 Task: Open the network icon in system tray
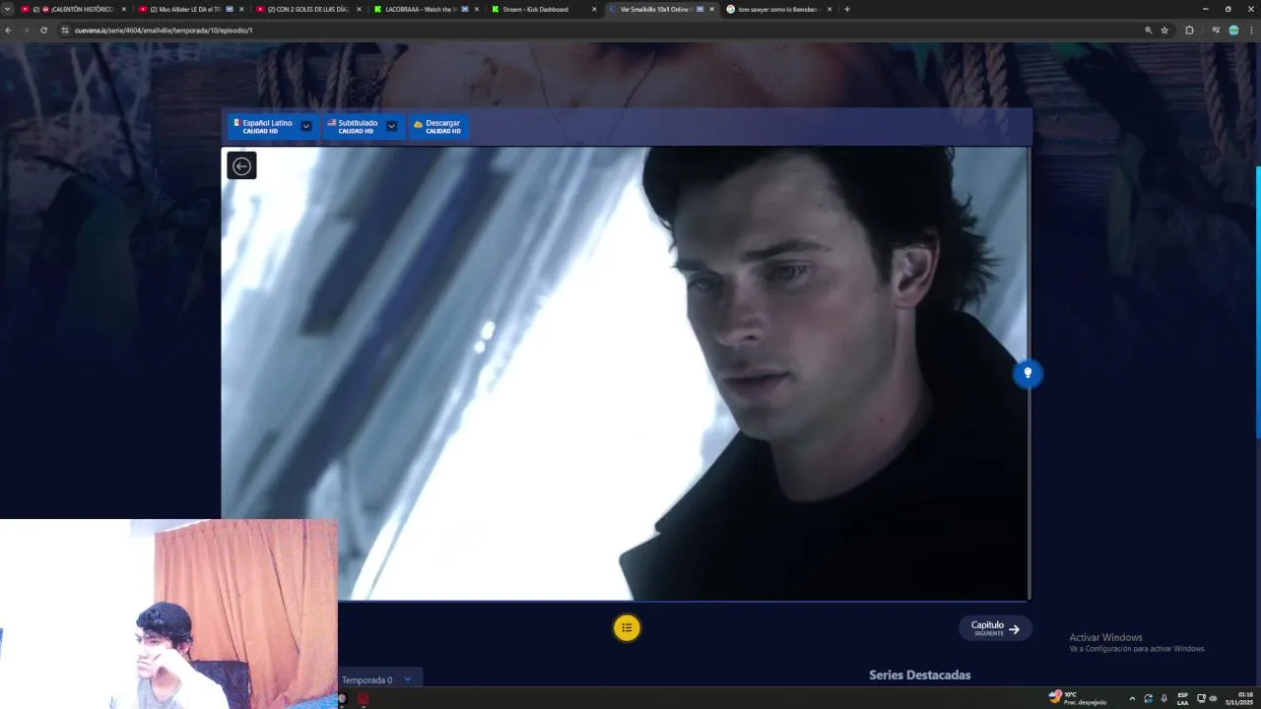coord(1201,698)
